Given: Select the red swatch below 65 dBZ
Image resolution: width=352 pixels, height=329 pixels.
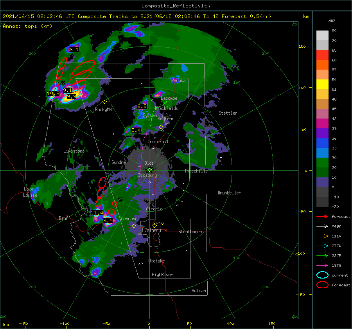Looking at the screenshot, I should point(322,55).
